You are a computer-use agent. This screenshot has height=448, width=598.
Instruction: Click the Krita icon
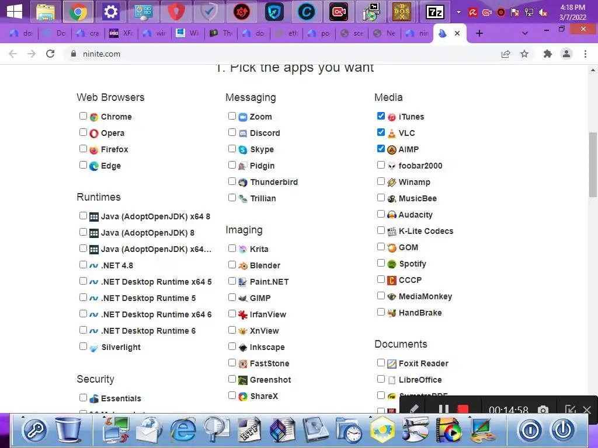click(243, 249)
